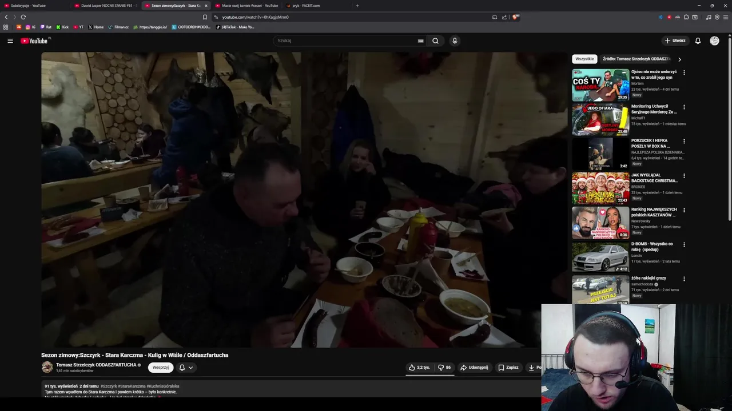This screenshot has width=732, height=411.
Task: Open 'COŚ TY NAROBIŁ' video thumbnail
Action: pos(600,85)
